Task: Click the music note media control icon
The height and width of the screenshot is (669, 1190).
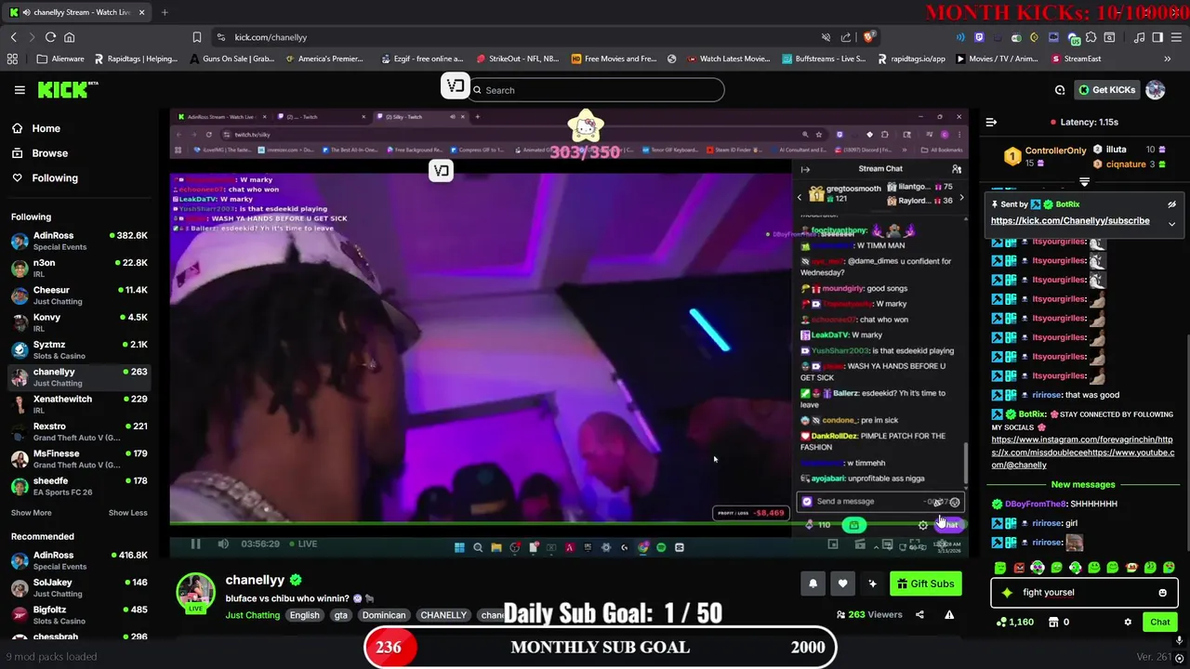Action: [1139, 37]
